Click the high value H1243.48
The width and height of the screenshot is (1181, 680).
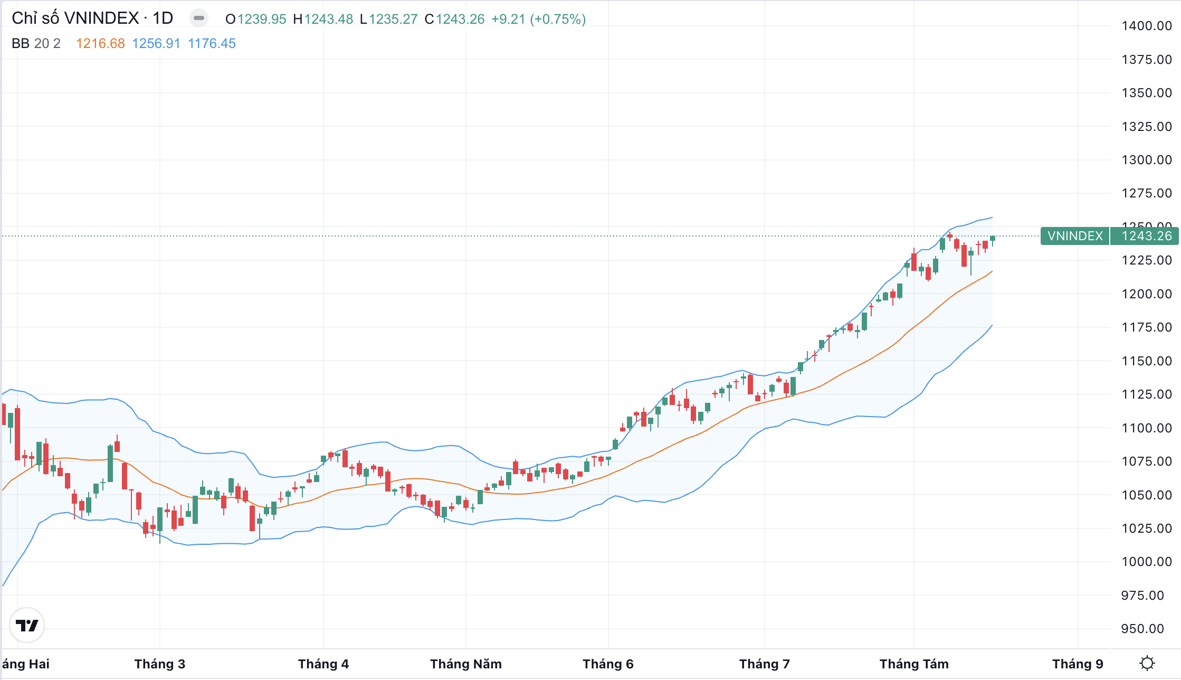(x=323, y=19)
